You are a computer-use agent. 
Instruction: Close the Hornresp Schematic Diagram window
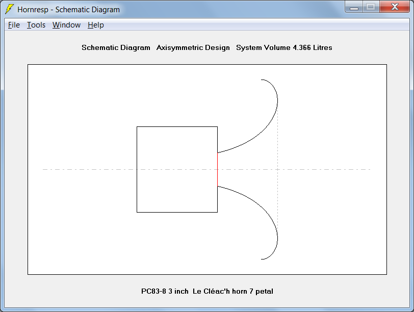pyautogui.click(x=395, y=7)
